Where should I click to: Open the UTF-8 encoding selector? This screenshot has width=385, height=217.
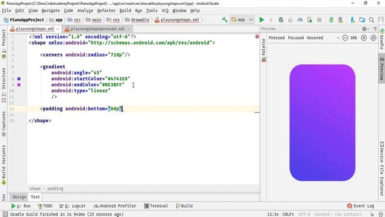coord(304,215)
